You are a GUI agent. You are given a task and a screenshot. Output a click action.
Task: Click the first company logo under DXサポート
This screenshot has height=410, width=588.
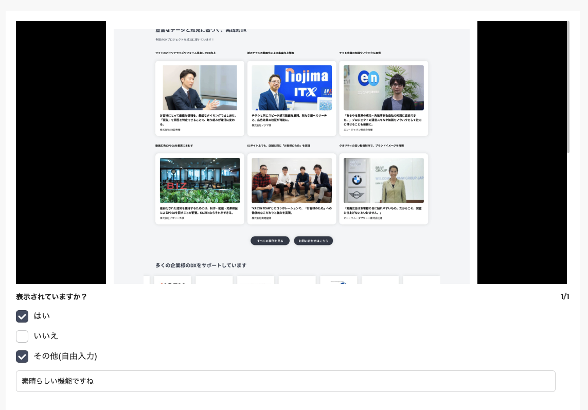[x=172, y=281]
